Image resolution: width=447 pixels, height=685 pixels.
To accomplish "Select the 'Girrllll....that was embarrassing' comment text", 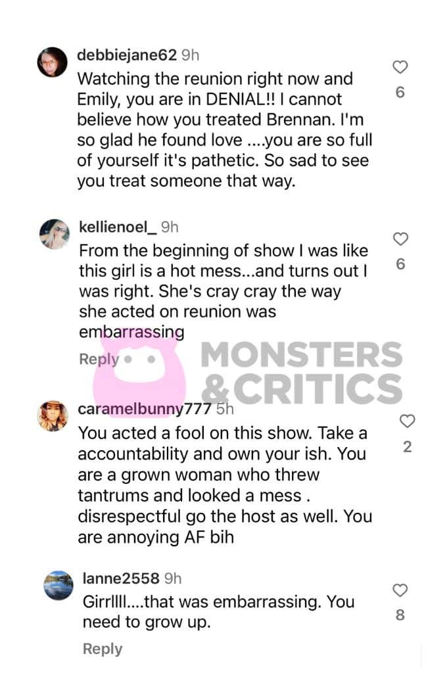I will click(218, 612).
